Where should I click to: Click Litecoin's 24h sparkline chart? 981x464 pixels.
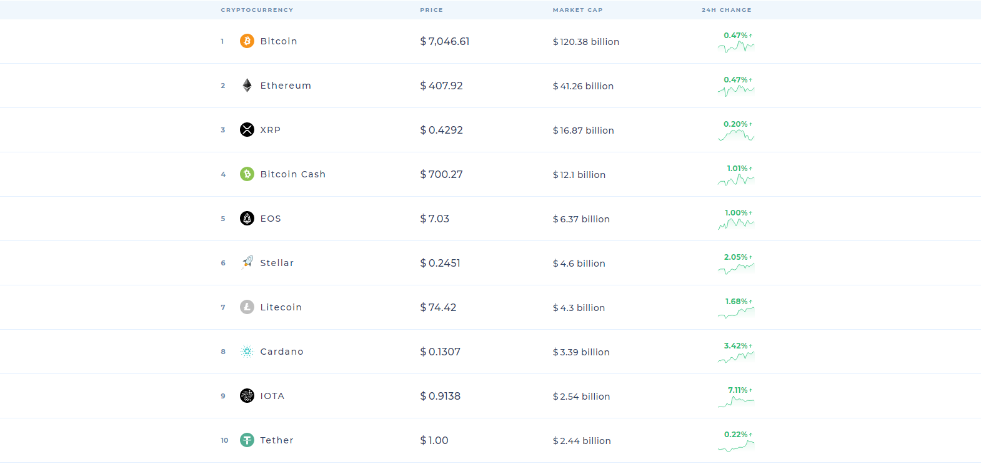[736, 313]
